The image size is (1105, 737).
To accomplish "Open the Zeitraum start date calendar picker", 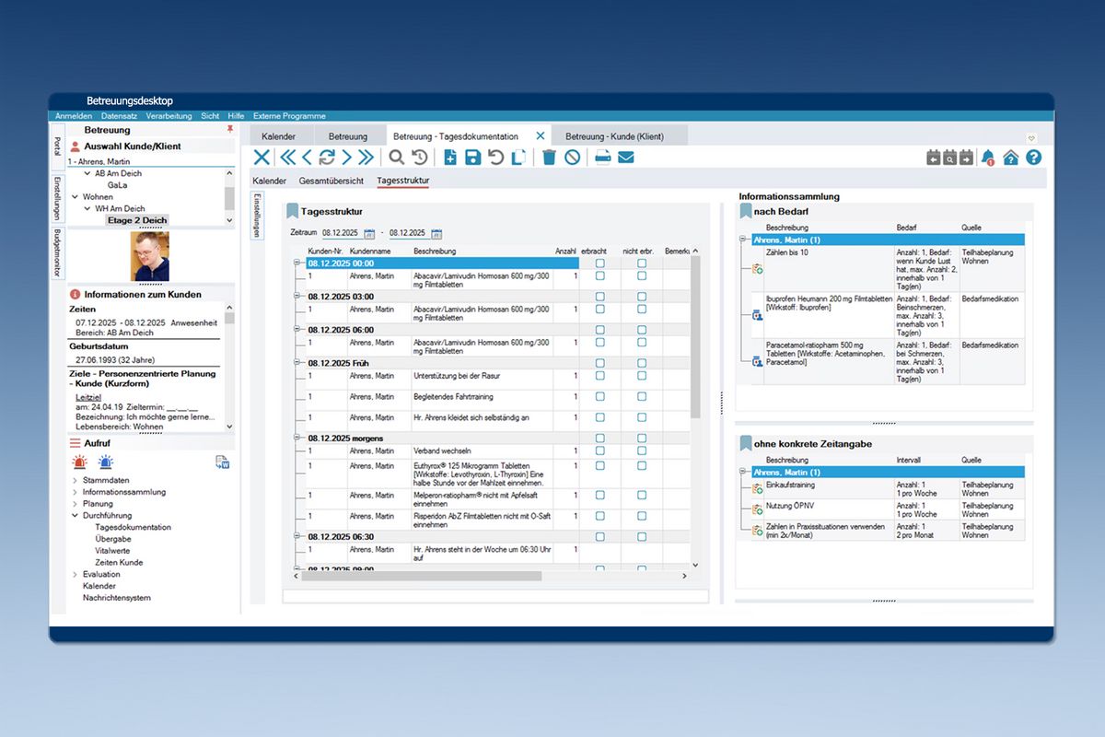I will tap(369, 233).
